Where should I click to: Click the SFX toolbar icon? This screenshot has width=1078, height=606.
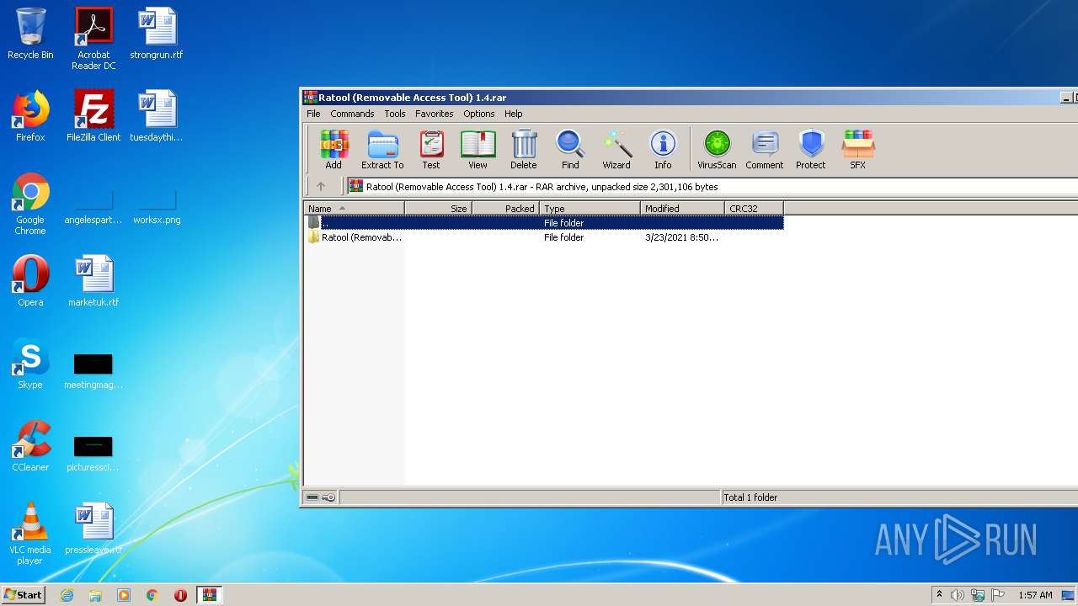[x=857, y=150]
